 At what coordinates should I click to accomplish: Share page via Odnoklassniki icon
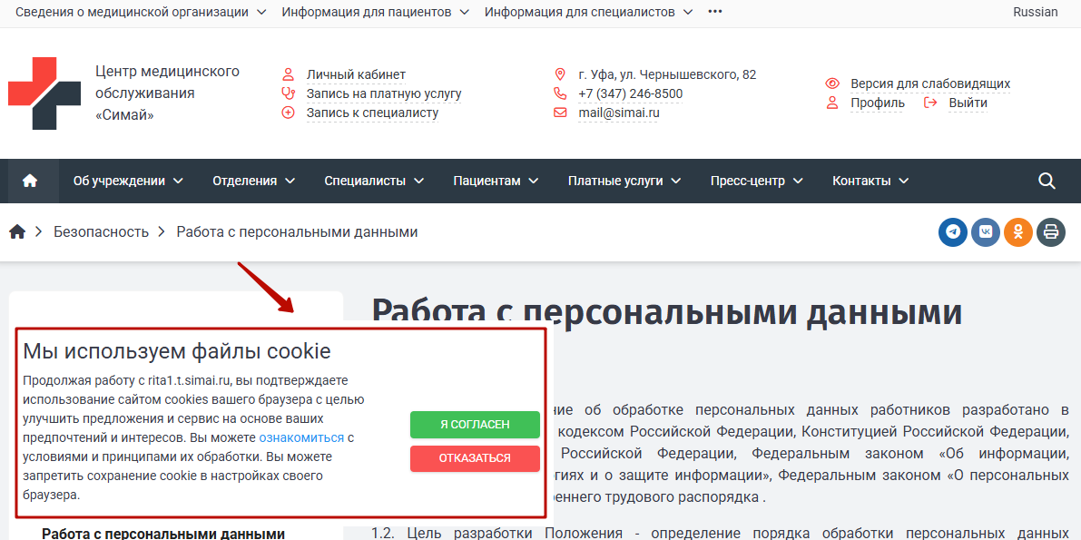[1017, 232]
